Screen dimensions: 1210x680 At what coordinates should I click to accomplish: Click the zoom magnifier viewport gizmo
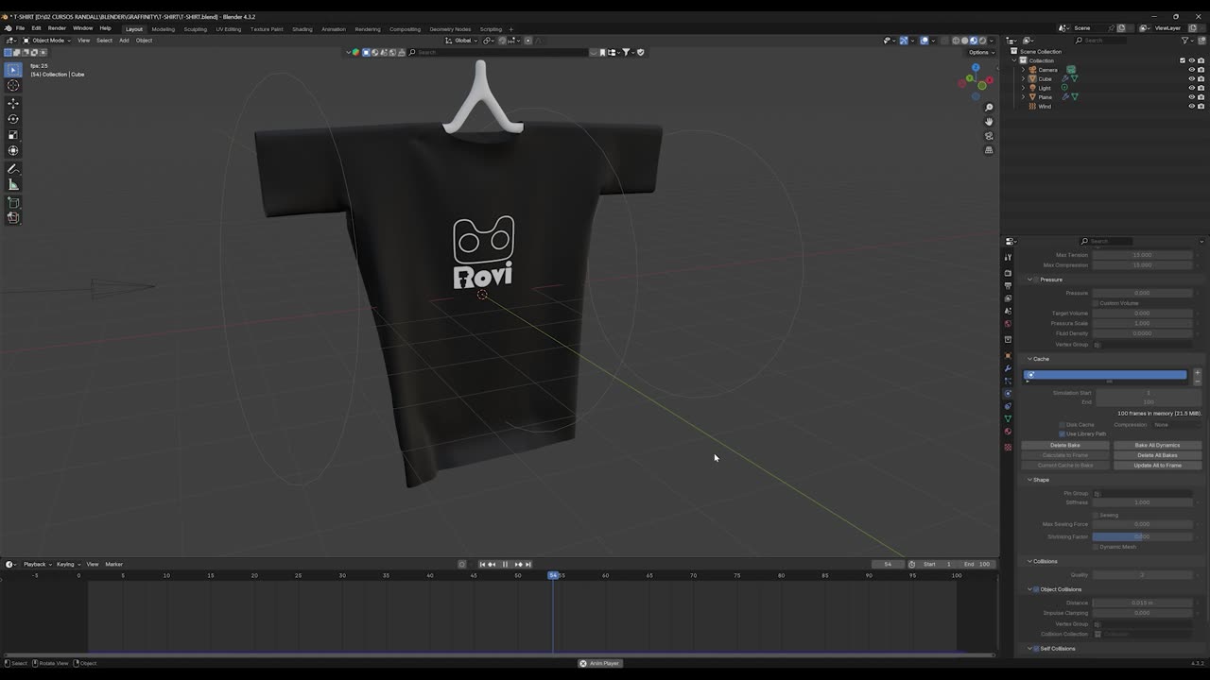tap(989, 108)
